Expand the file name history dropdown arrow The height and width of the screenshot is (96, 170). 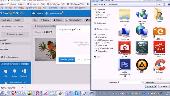click(x=142, y=82)
